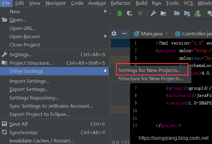
Task: Click the green H toolbar icon
Action: [197, 14]
